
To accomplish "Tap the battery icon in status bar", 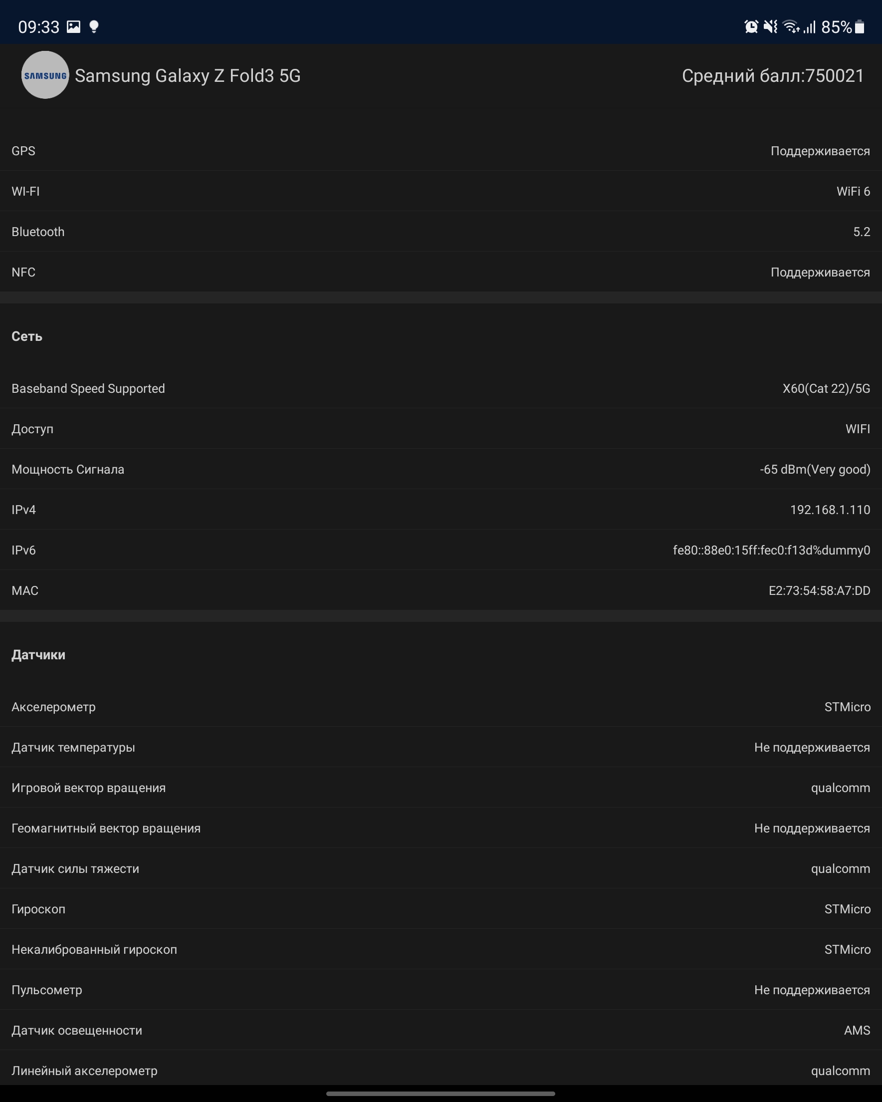I will pyautogui.click(x=860, y=26).
